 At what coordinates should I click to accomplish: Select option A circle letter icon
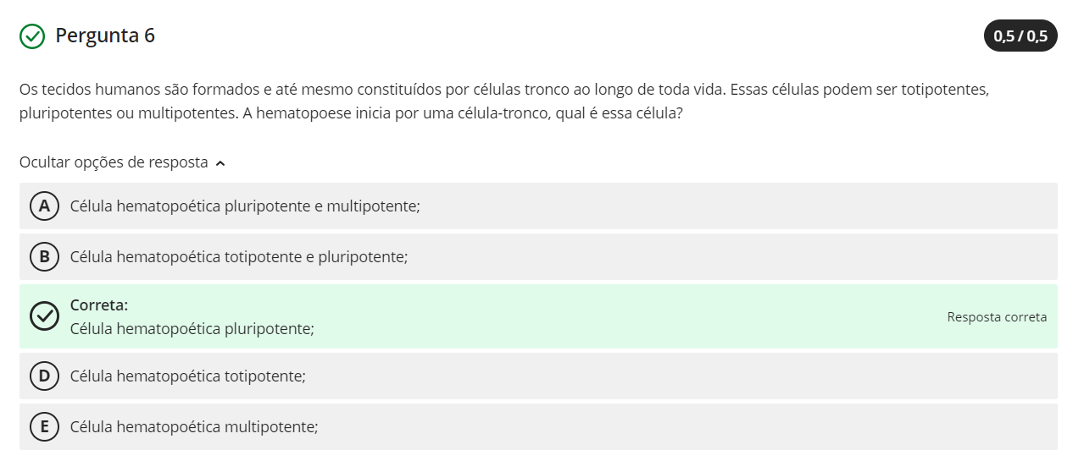click(44, 206)
